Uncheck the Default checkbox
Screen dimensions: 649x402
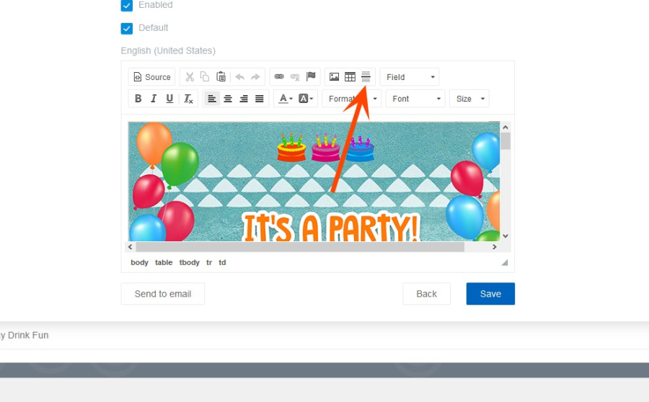click(x=127, y=28)
